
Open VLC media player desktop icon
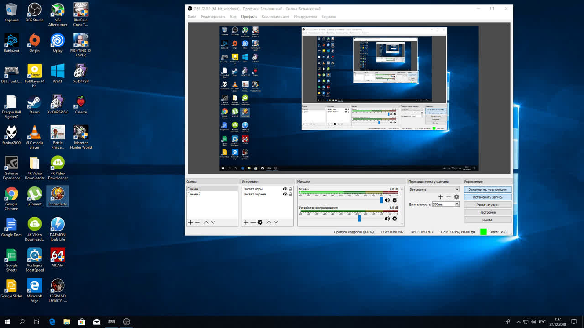click(35, 138)
